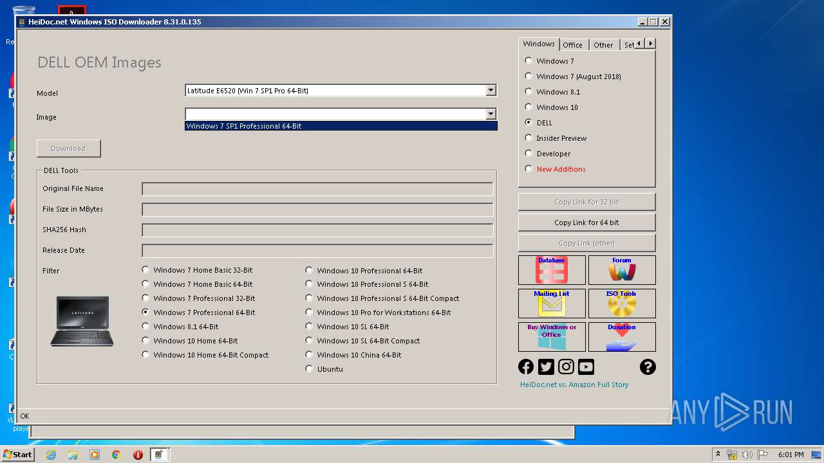Select the Developer radio option
The width and height of the screenshot is (824, 463).
(x=548, y=154)
